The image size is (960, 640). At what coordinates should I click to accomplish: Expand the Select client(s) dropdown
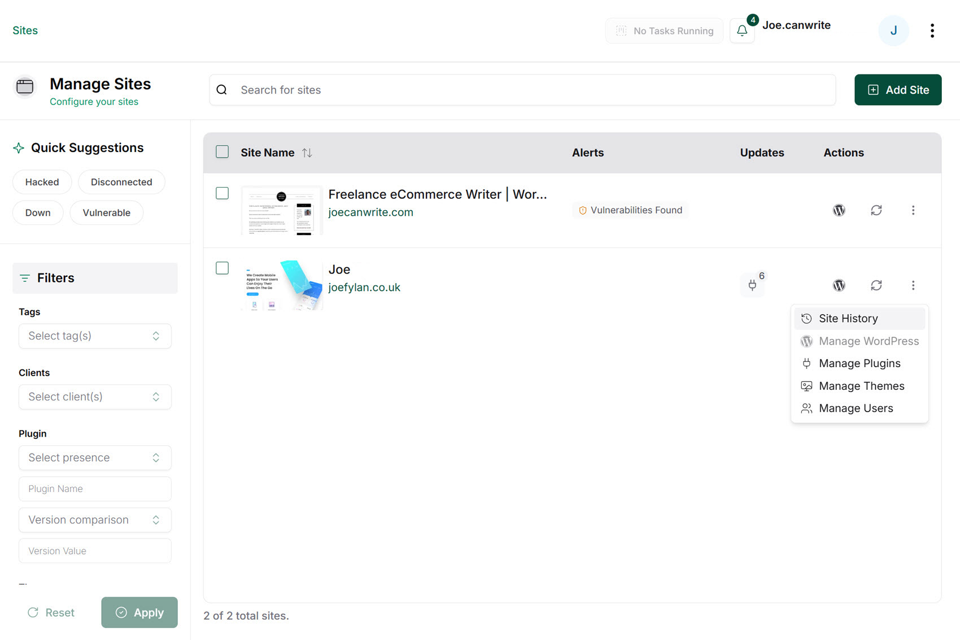coord(94,397)
